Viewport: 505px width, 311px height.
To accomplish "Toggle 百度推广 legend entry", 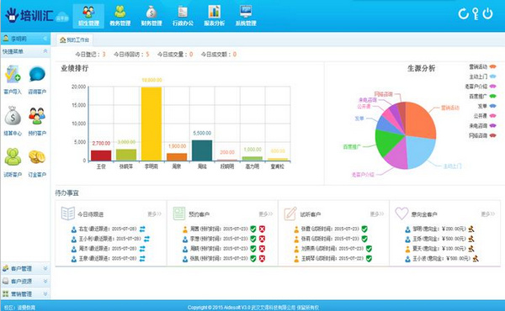I will click(482, 96).
